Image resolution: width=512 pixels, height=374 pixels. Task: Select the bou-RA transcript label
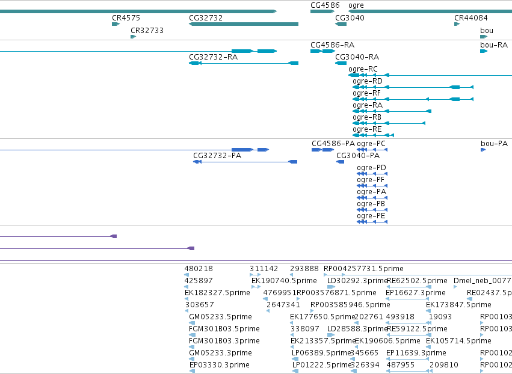click(x=494, y=45)
